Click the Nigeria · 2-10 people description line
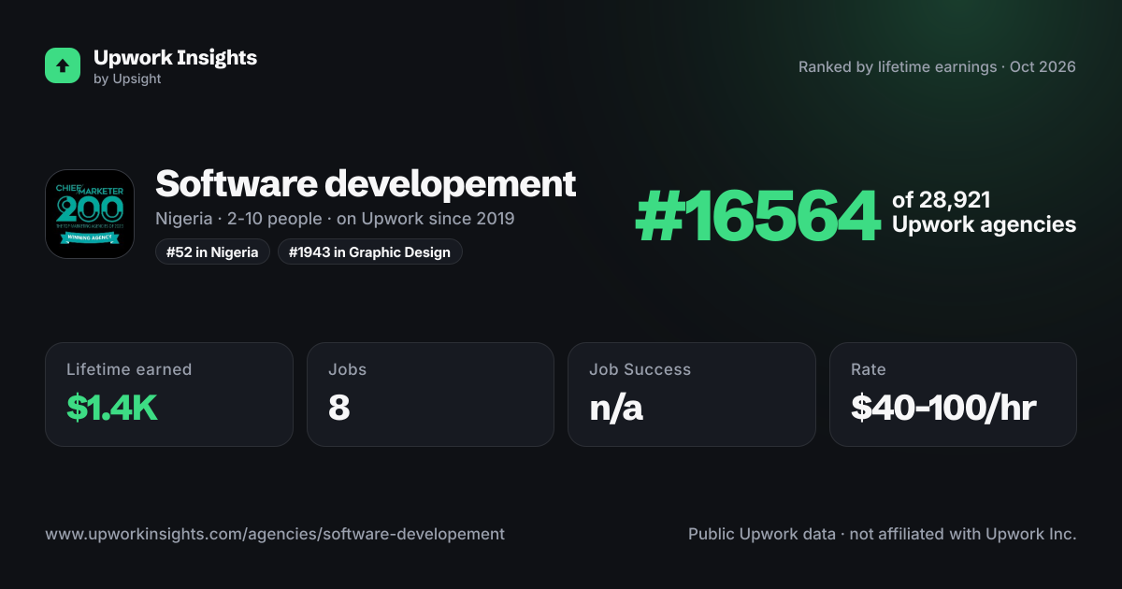 [335, 219]
